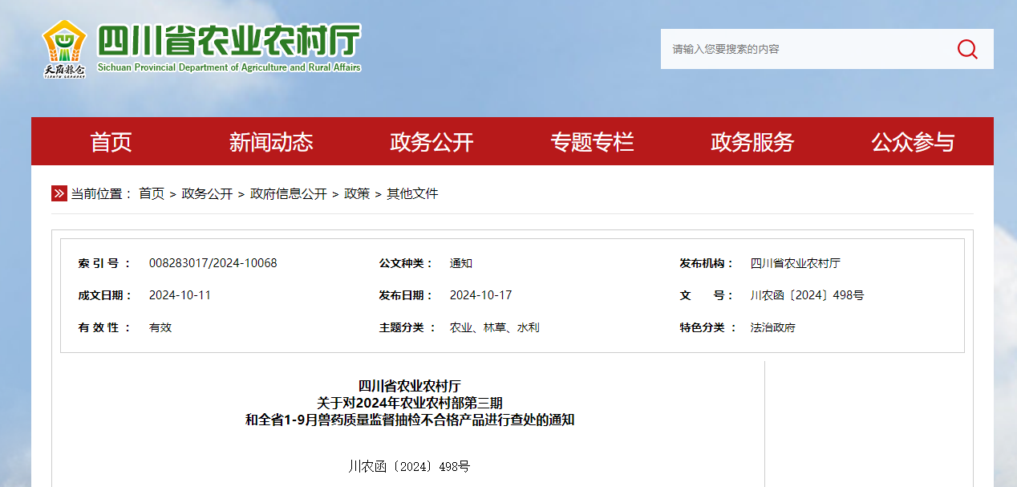The height and width of the screenshot is (487, 1017).
Task: Open the 专题专栏 navigation item
Action: coord(592,142)
